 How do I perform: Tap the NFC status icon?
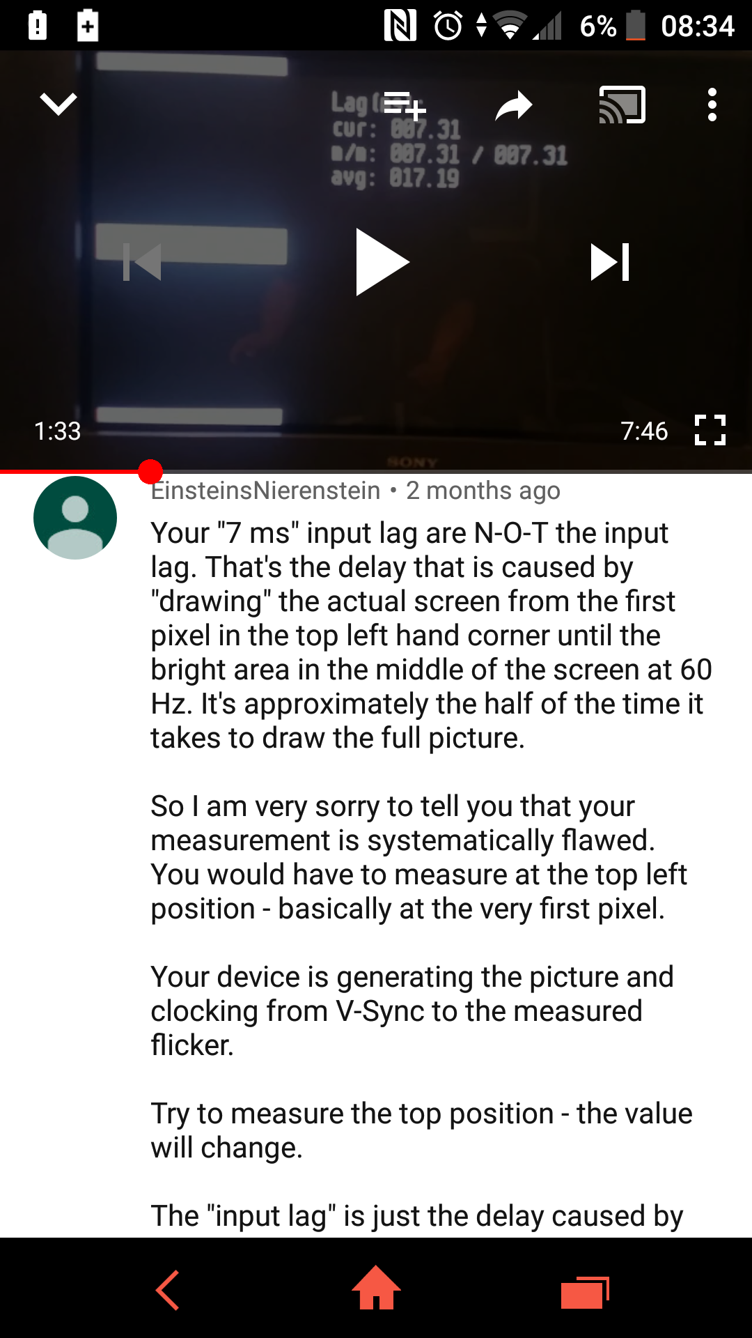[400, 26]
